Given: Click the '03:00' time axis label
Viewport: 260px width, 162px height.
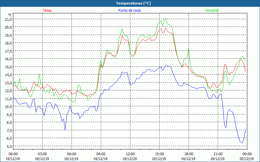Looking at the screenshot, I should tap(42, 154).
